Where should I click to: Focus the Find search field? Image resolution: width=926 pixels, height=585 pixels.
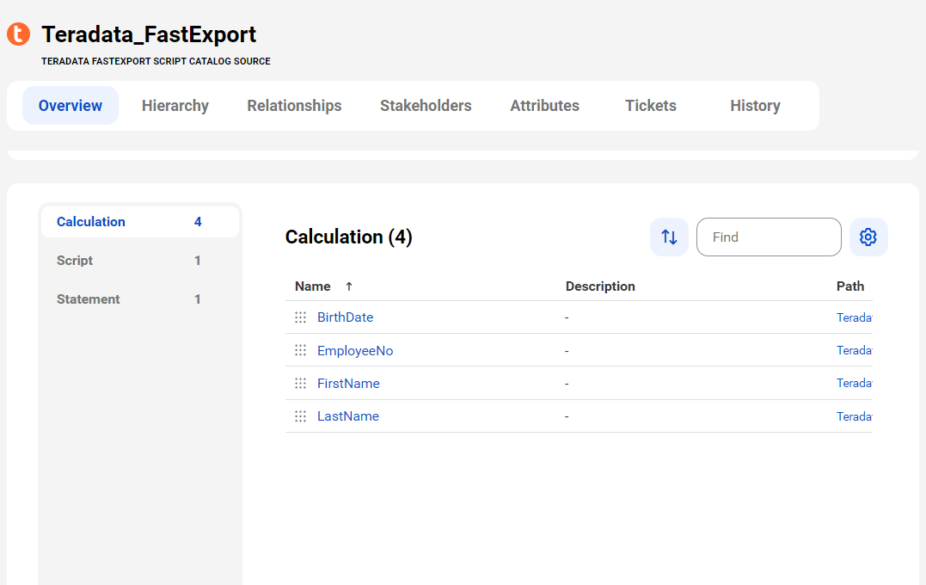tap(769, 237)
